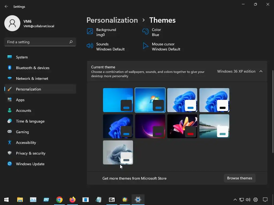The height and width of the screenshot is (205, 274).
Task: Select the gray bloom theme
Action: (x=118, y=152)
